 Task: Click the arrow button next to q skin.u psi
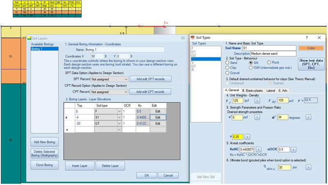pyautogui.click(x=308, y=167)
